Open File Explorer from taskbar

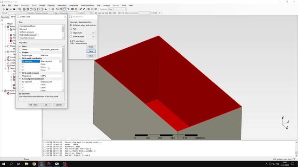click(x=27, y=164)
